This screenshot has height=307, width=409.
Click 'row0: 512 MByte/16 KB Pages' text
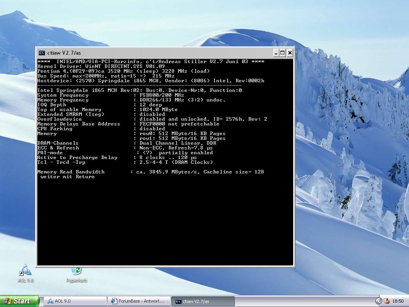pyautogui.click(x=182, y=134)
